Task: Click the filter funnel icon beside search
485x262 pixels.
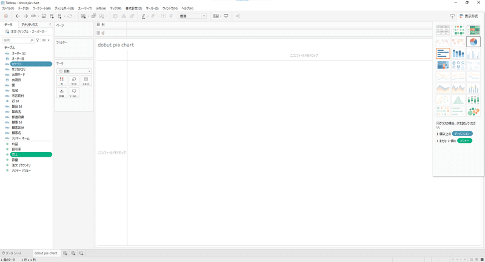Action: 38,40
